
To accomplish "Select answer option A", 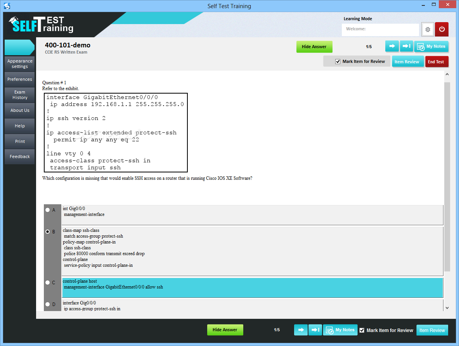I will coord(47,210).
